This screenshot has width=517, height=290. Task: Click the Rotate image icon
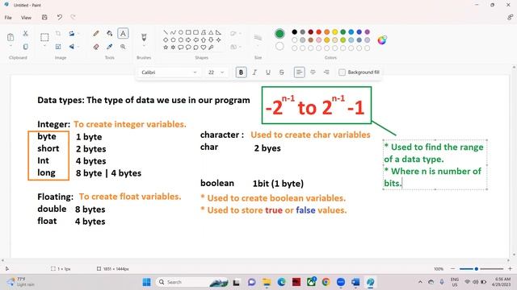(72, 34)
